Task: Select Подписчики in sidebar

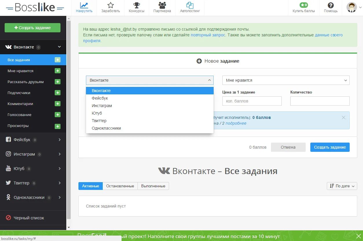Action: (19, 93)
